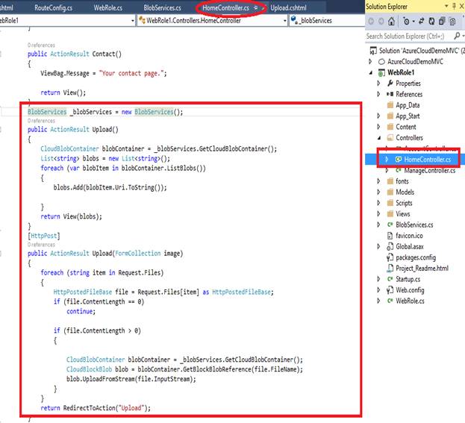Screen dimensions: 465x423
Task: Expand Scripts folder
Action: tap(378, 203)
